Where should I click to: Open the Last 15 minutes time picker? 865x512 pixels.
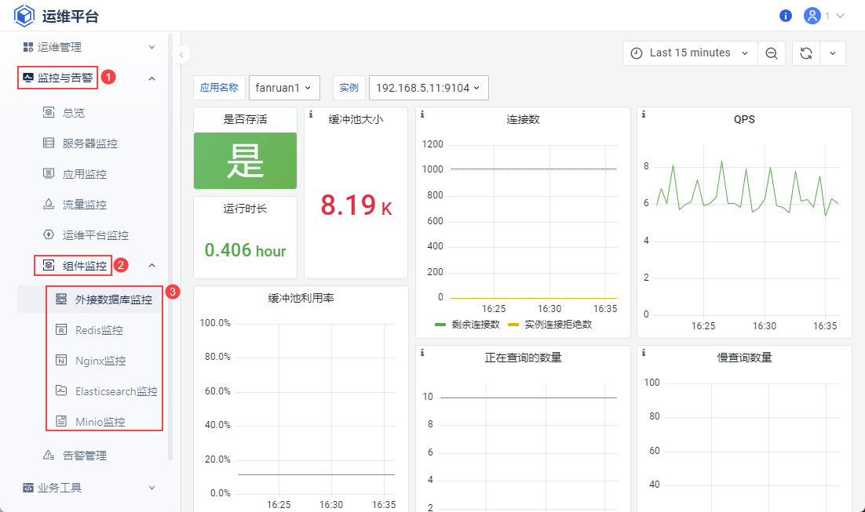[690, 53]
